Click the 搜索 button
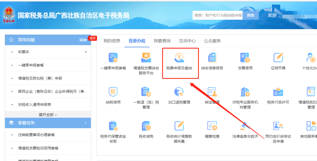The image size is (317, 161). click(251, 15)
